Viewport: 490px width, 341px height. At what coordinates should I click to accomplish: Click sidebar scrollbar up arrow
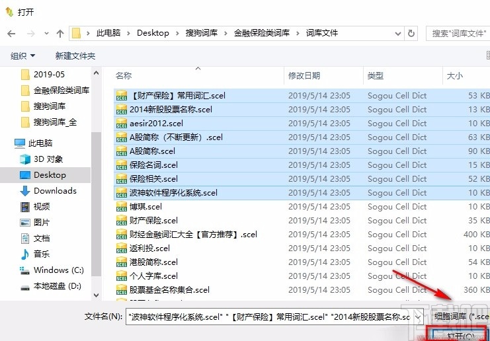[97, 73]
